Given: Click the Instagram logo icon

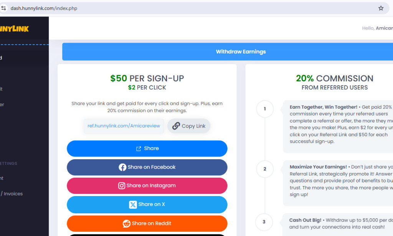Looking at the screenshot, I should 122,186.
